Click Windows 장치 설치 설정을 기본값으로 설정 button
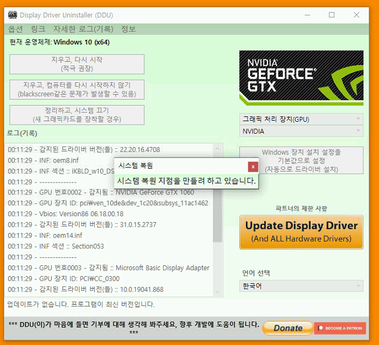Screen dimensions: 379x345 click(x=301, y=160)
